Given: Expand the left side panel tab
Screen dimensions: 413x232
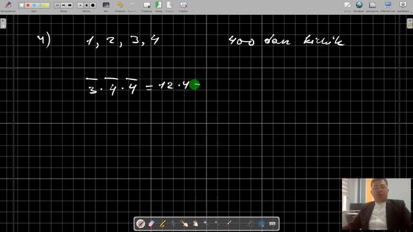Looking at the screenshot, I should 3,23.
